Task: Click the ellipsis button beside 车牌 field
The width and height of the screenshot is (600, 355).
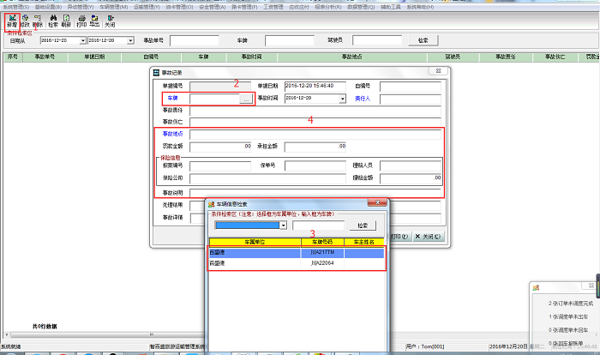Action: [x=246, y=99]
